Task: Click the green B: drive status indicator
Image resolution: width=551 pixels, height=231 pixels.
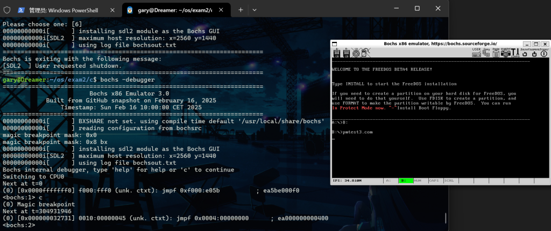Action: (x=406, y=181)
